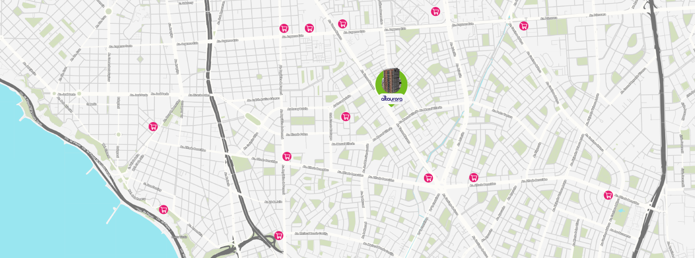695x258 pixels.
Task: Click the cart marker just below Av. Roca y Boloña
Action: [346, 117]
